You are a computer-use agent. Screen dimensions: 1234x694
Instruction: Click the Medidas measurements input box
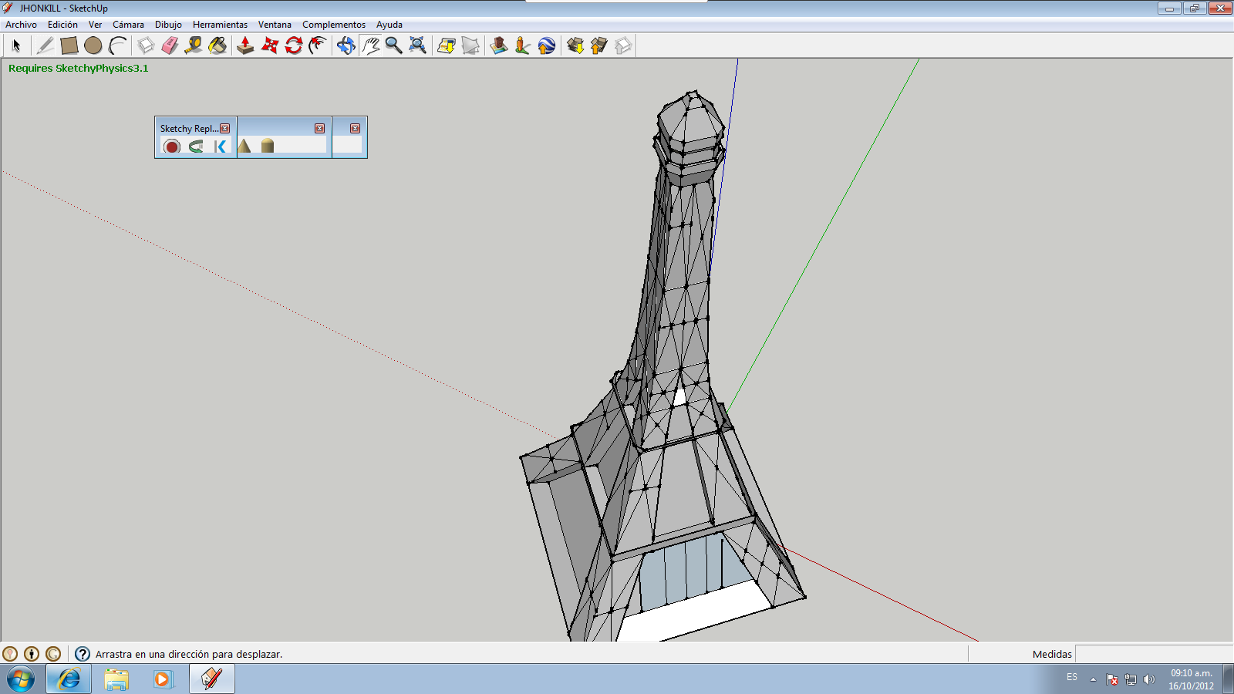click(x=1154, y=654)
